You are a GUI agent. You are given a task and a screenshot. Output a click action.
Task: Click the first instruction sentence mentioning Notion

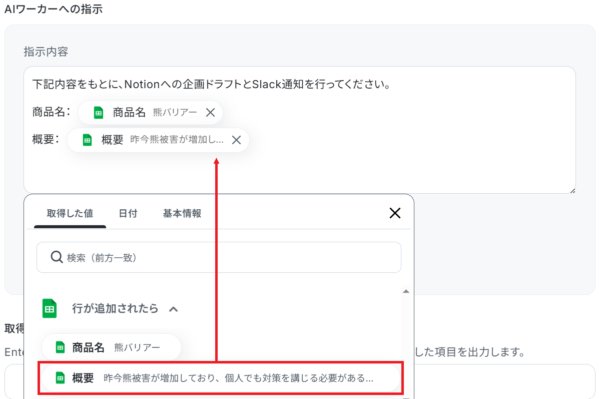pos(211,84)
